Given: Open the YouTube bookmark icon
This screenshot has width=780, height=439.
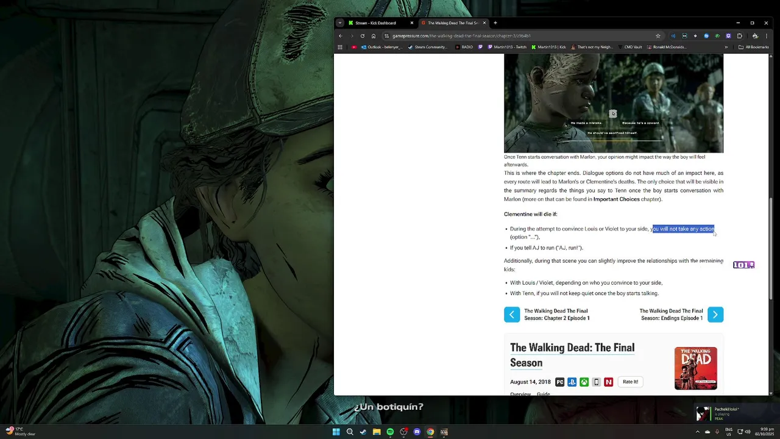Looking at the screenshot, I should pos(354,47).
